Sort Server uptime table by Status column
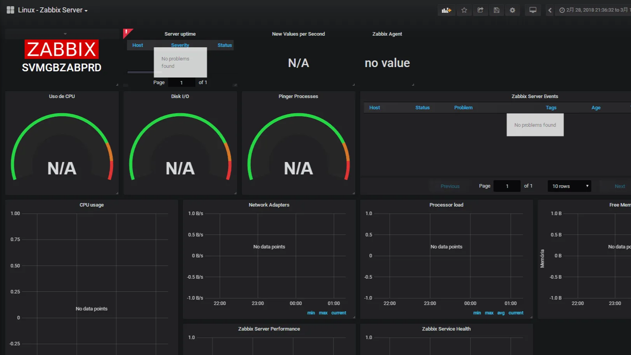The image size is (631, 355). click(x=225, y=45)
